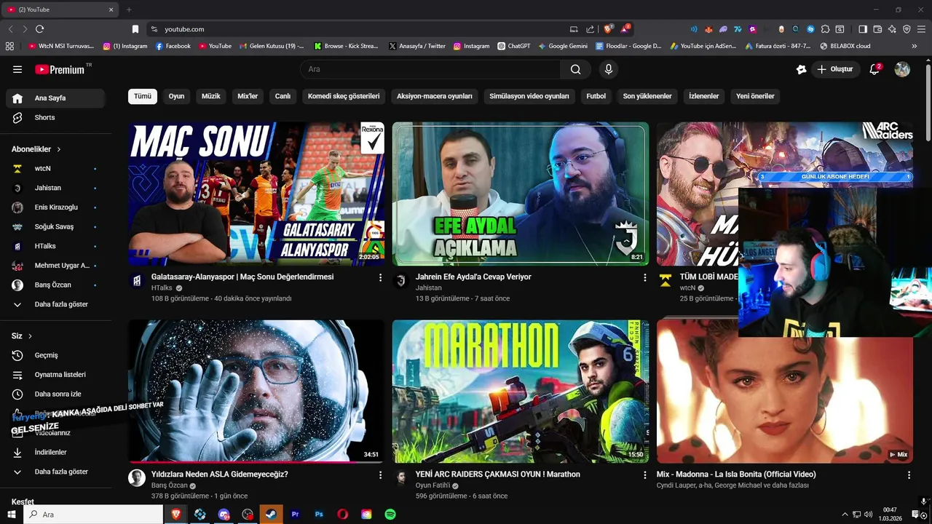This screenshot has height=524, width=932.
Task: Open the Brave Wallet icon
Action: (877, 29)
